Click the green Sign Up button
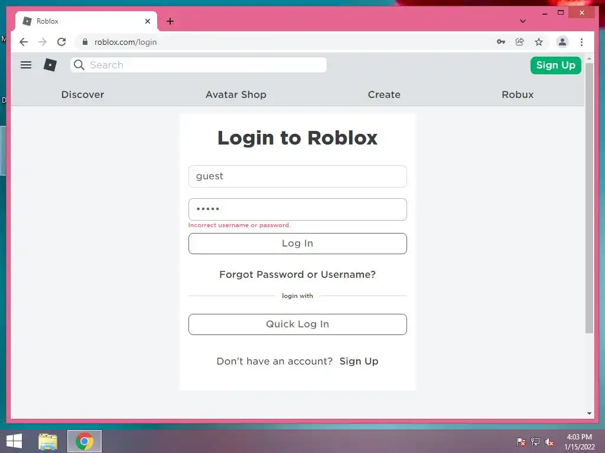The height and width of the screenshot is (453, 605). click(555, 65)
